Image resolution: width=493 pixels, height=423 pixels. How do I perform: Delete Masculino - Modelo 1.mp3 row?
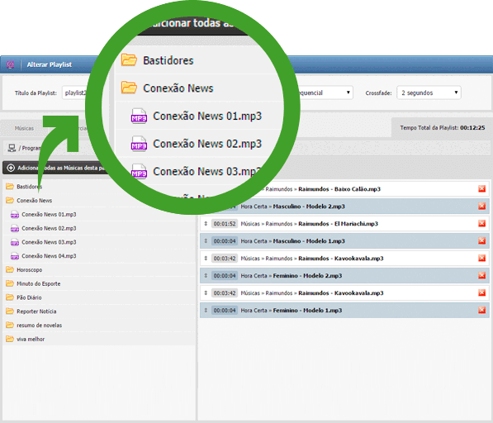click(481, 240)
